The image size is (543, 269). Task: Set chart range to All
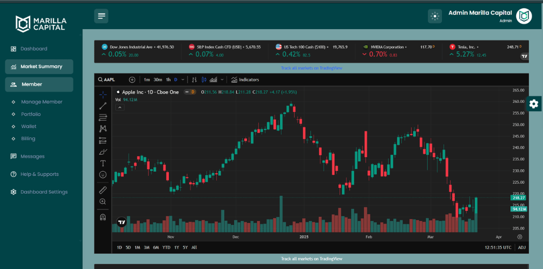pos(194,247)
